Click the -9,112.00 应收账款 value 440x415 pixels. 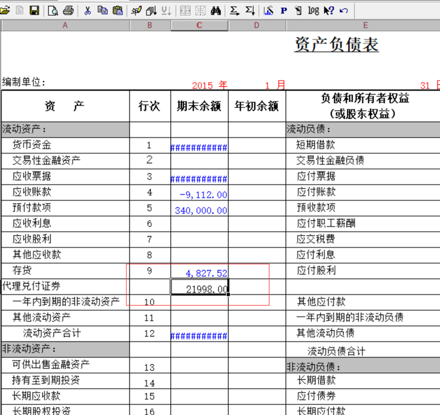click(x=203, y=195)
